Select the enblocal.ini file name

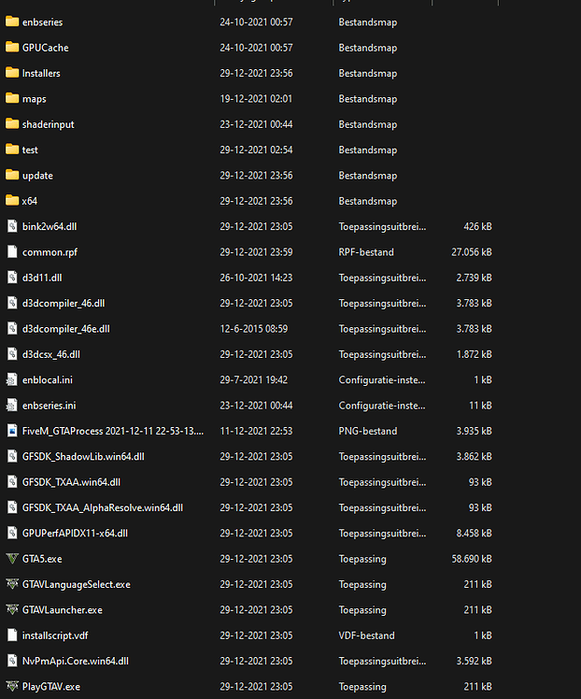[x=48, y=379]
